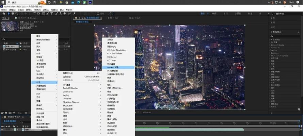Click the 8 bpc color depth label
This screenshot has width=303, height=136.
point(20,113)
